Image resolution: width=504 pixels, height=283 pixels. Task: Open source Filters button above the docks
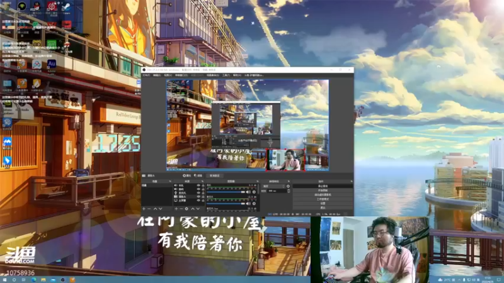[198, 175]
